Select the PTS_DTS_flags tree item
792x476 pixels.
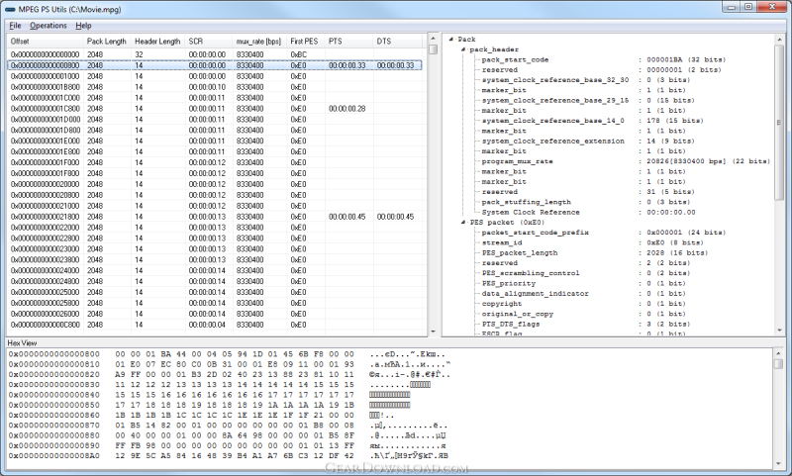pyautogui.click(x=511, y=324)
